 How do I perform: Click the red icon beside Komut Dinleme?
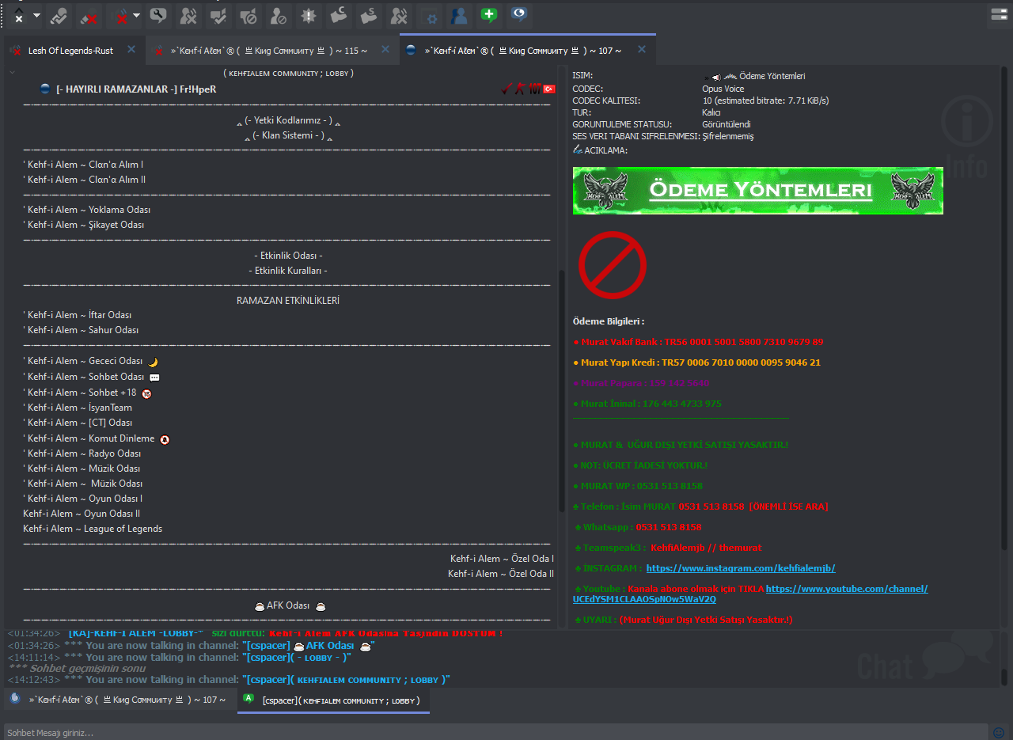click(165, 439)
